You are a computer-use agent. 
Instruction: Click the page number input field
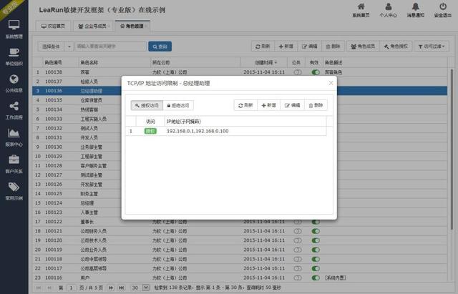point(71,288)
